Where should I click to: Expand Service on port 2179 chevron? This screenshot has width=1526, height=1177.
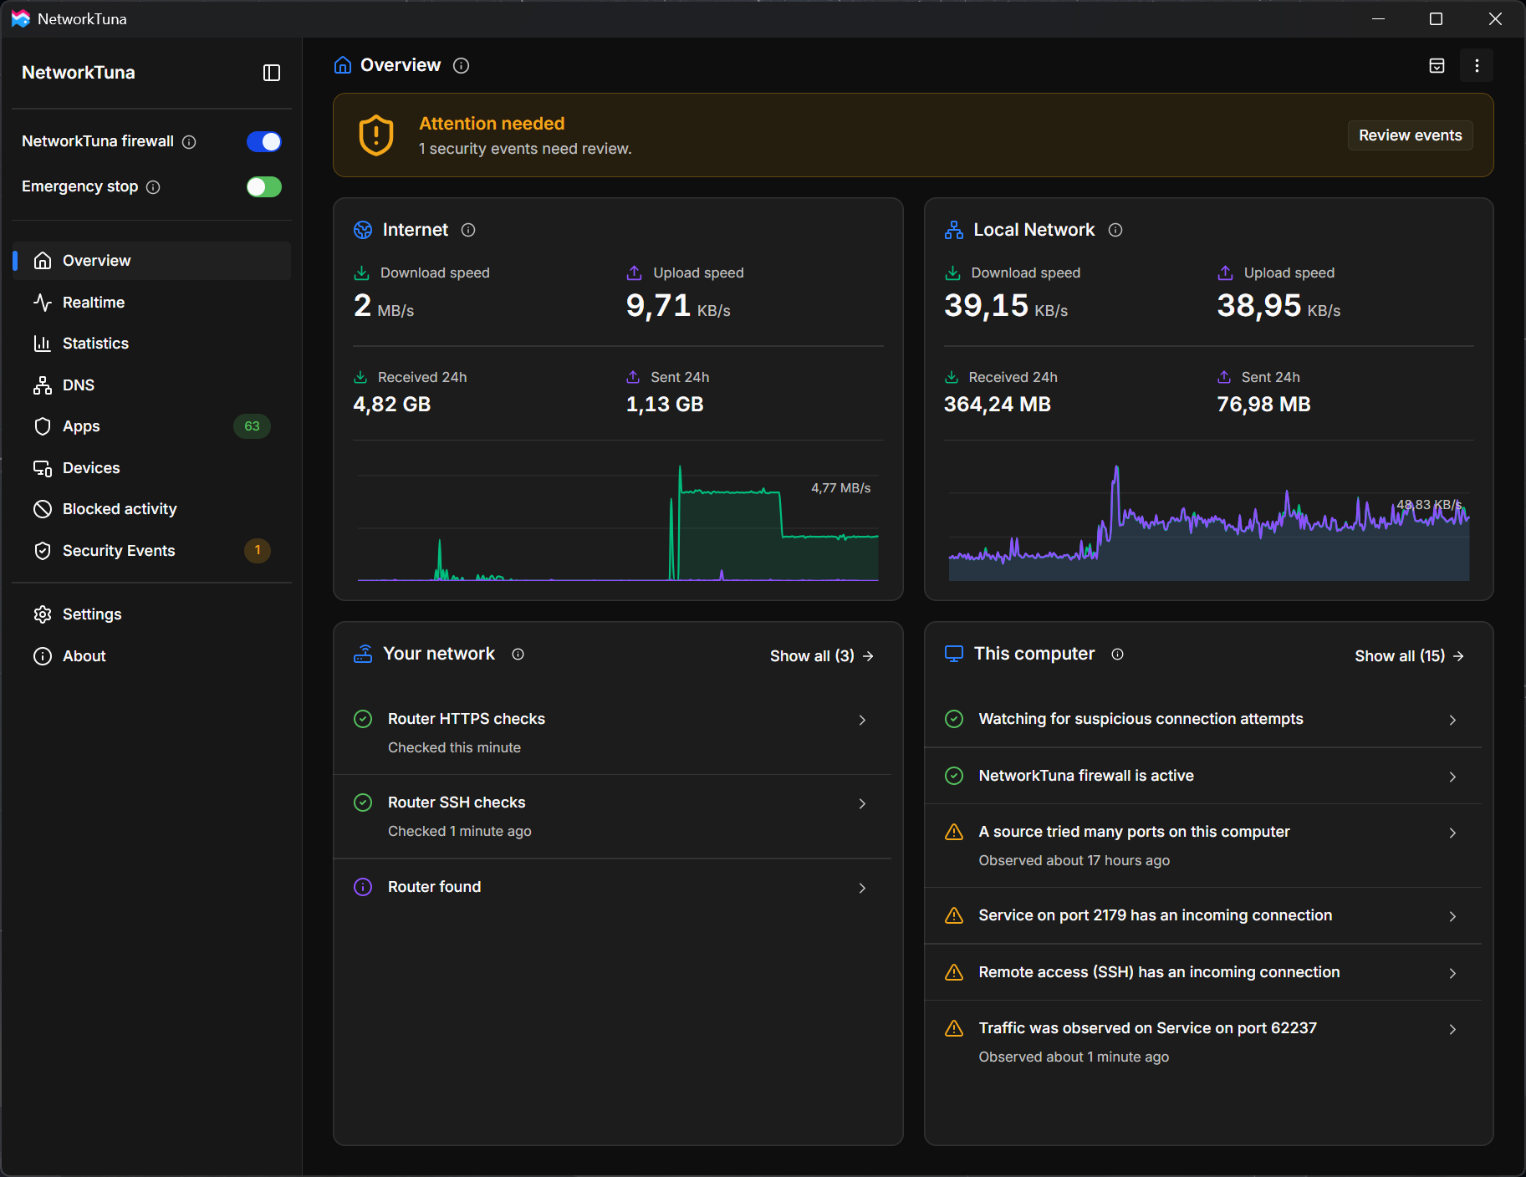coord(1452,917)
